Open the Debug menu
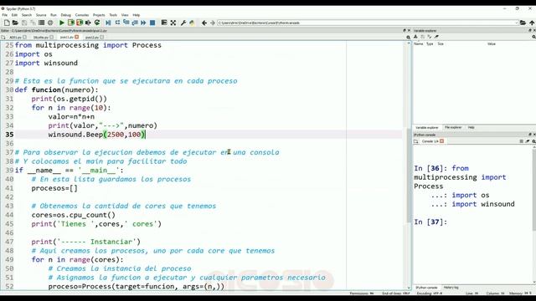Screen dimensions: 536x301 [65, 15]
